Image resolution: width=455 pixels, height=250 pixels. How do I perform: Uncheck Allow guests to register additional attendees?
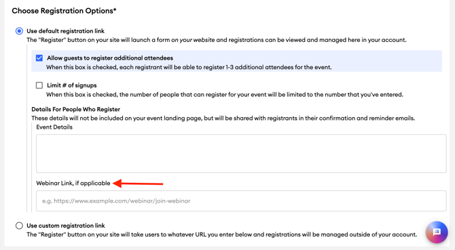point(39,58)
